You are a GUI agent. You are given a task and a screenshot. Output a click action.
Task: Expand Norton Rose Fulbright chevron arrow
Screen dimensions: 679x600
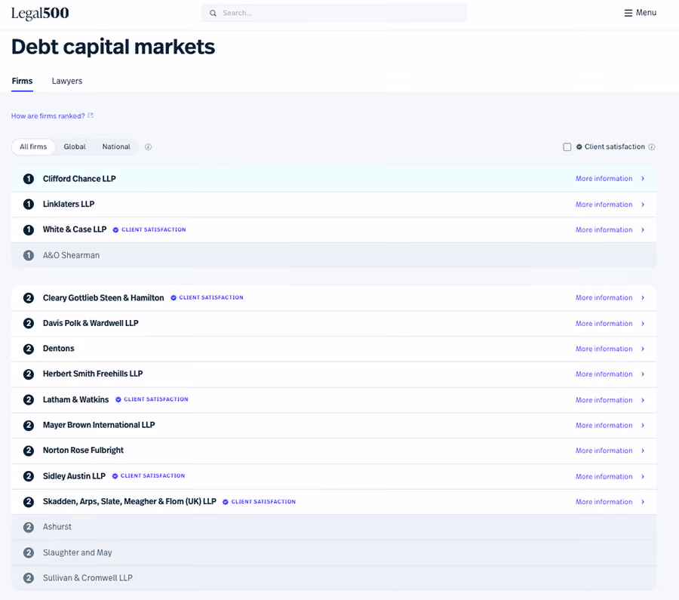click(643, 451)
